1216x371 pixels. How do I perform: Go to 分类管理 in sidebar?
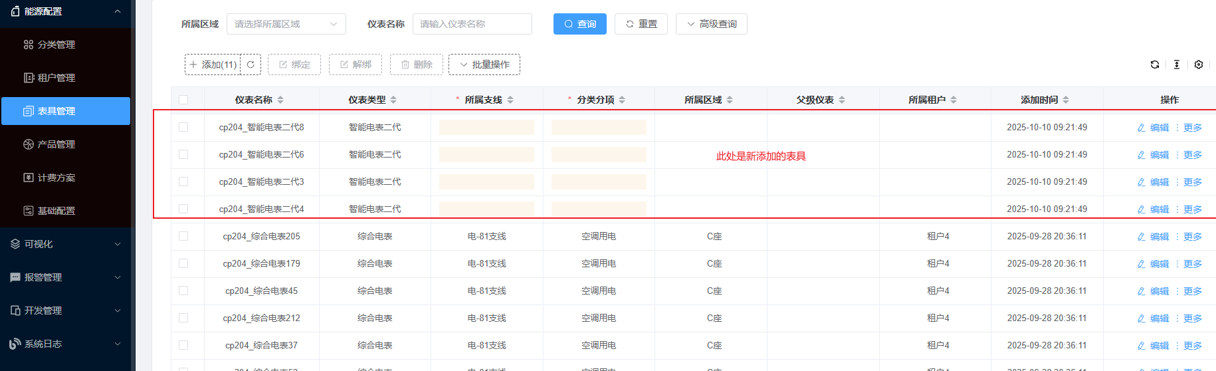(x=65, y=45)
